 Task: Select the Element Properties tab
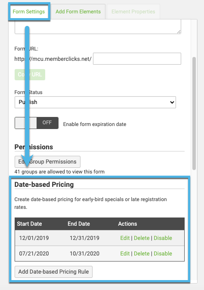point(133,12)
